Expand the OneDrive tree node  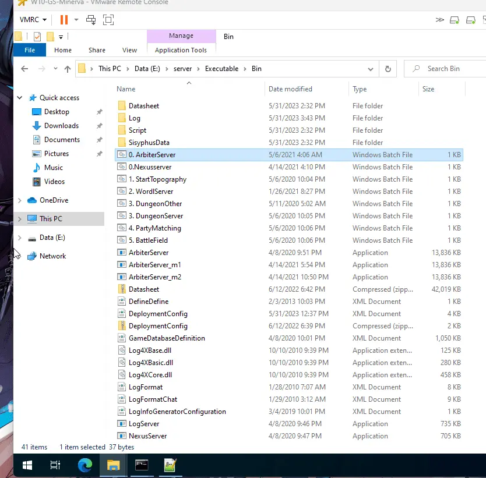click(20, 200)
